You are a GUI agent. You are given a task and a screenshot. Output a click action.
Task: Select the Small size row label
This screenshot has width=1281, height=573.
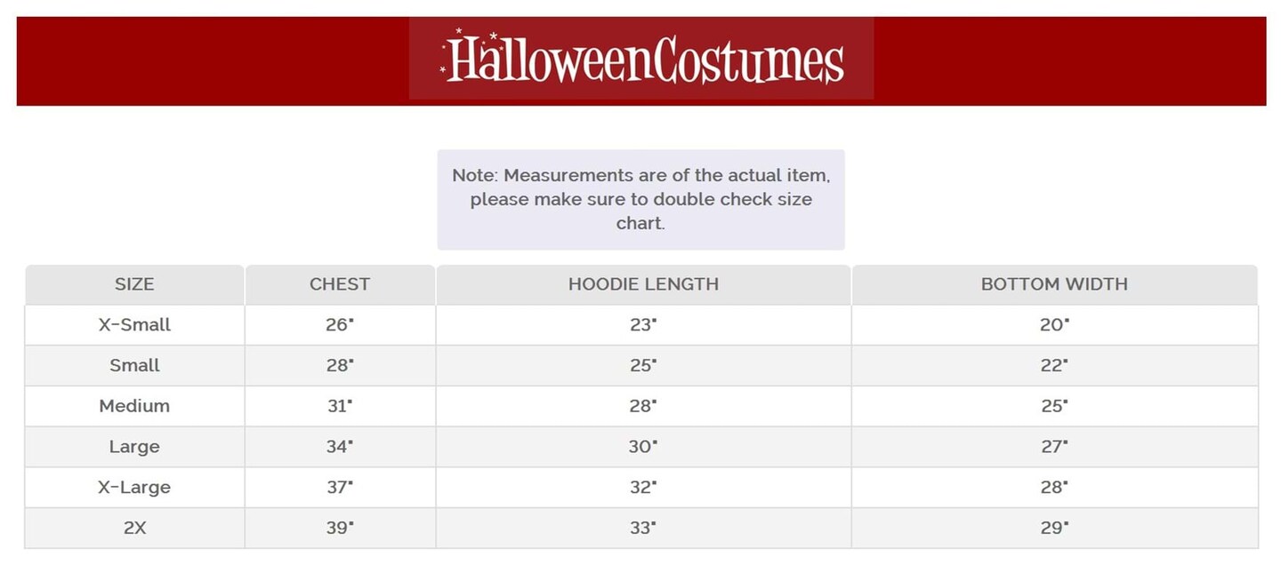pyautogui.click(x=134, y=366)
